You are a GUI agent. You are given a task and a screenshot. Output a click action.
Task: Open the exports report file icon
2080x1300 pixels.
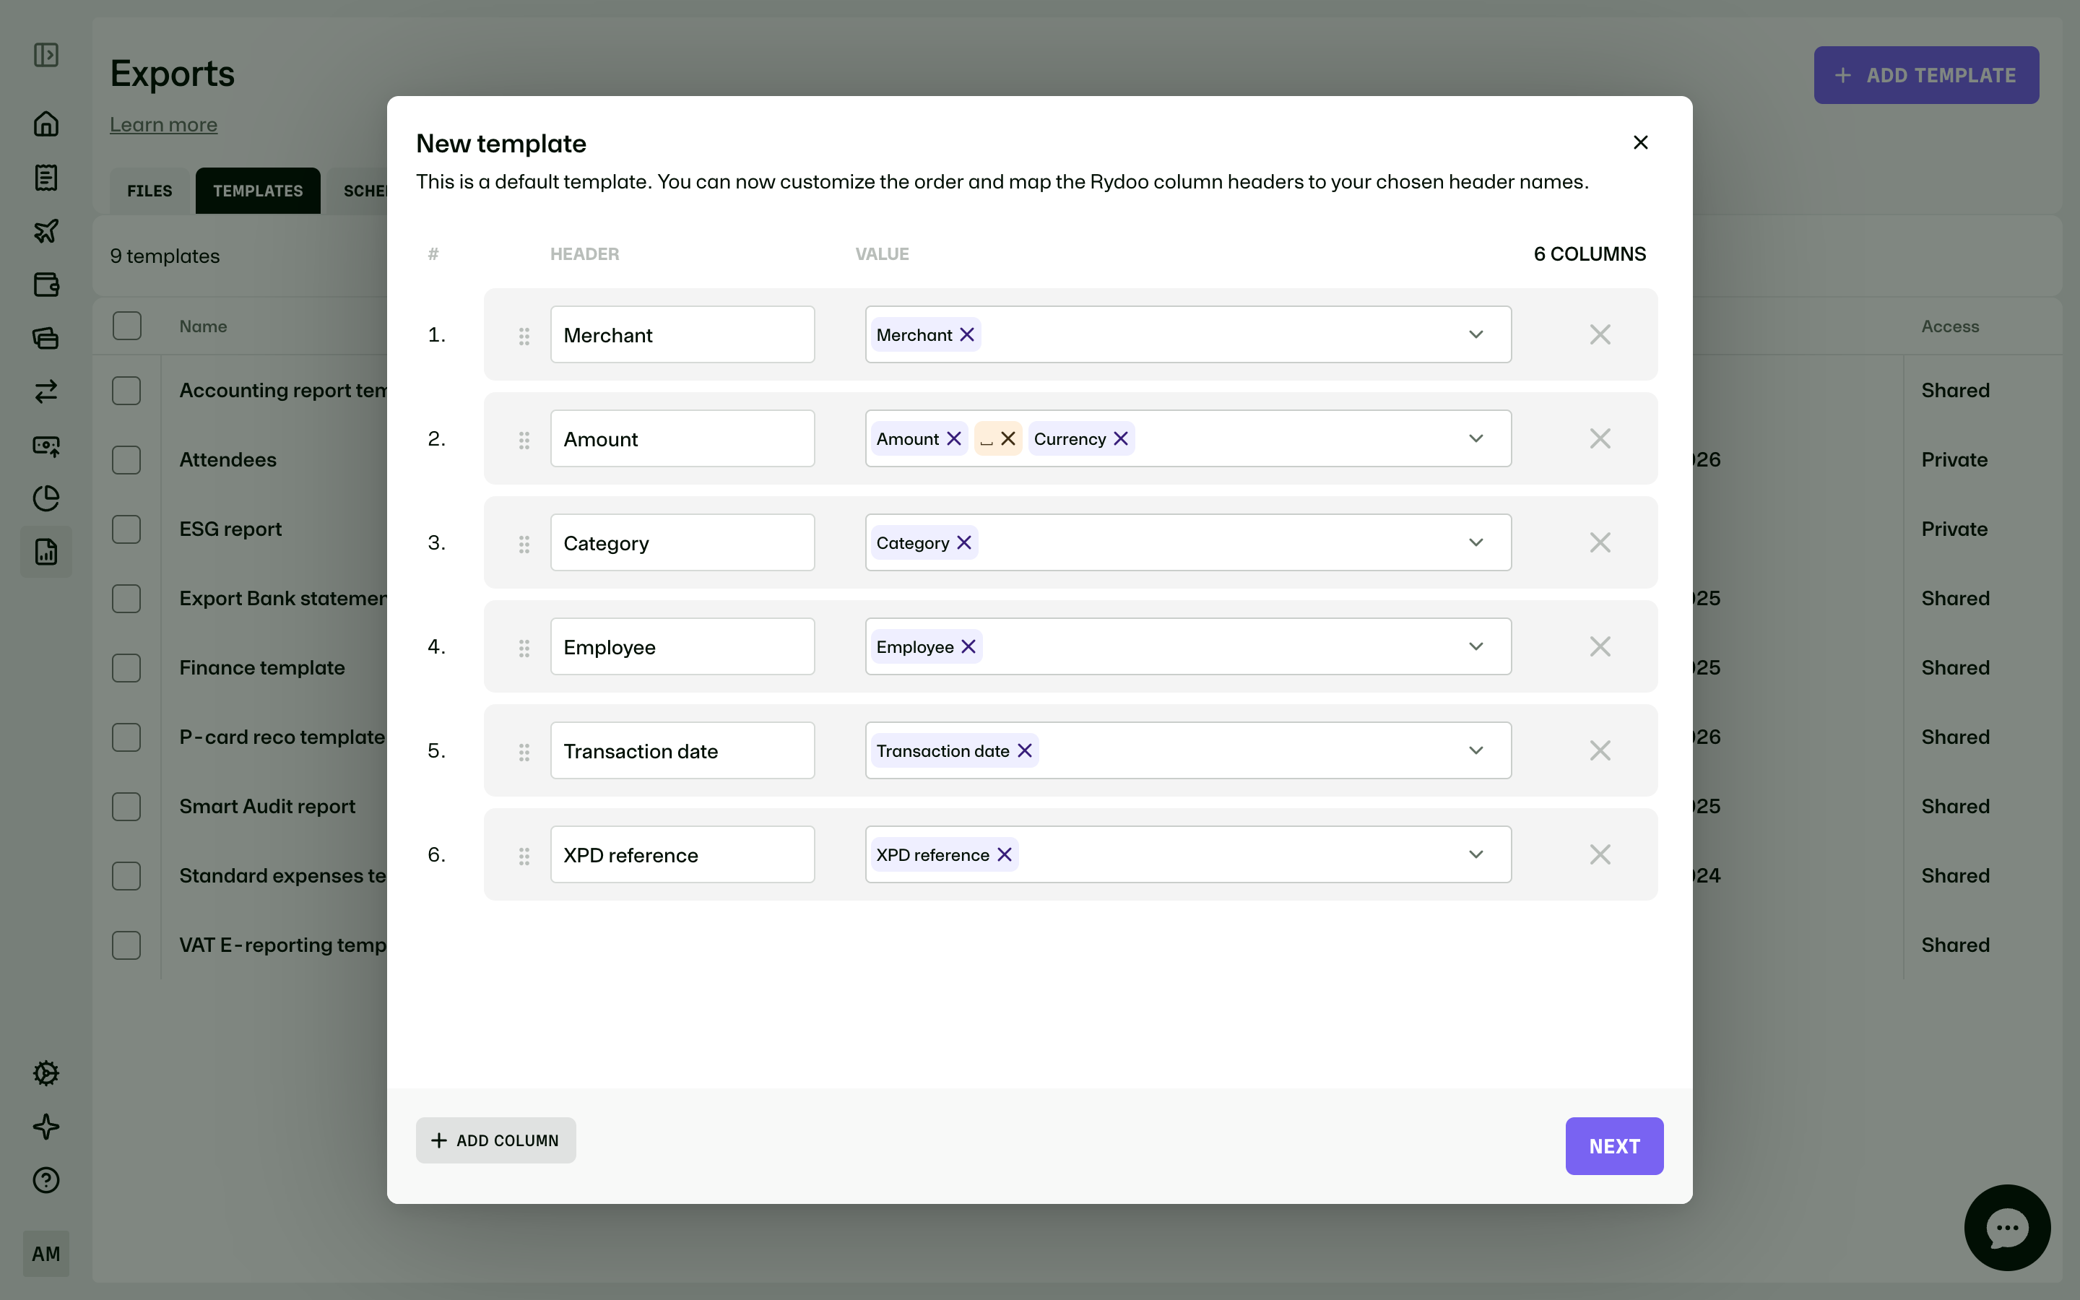coord(45,551)
